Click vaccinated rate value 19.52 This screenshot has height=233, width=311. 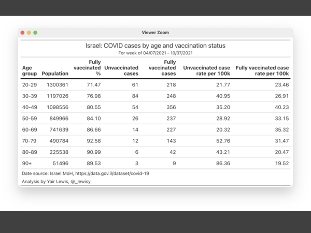(x=282, y=164)
